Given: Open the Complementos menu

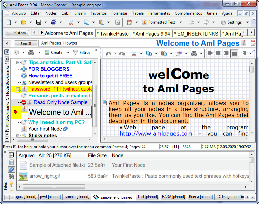Looking at the screenshot, I should (x=188, y=13).
